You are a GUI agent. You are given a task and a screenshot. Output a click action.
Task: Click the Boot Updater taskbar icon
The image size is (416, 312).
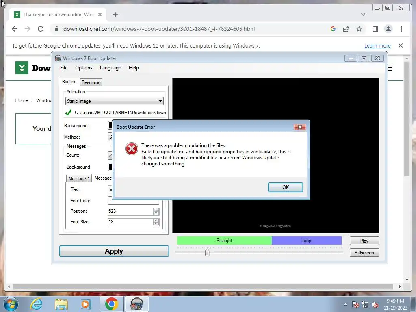pyautogui.click(x=136, y=304)
